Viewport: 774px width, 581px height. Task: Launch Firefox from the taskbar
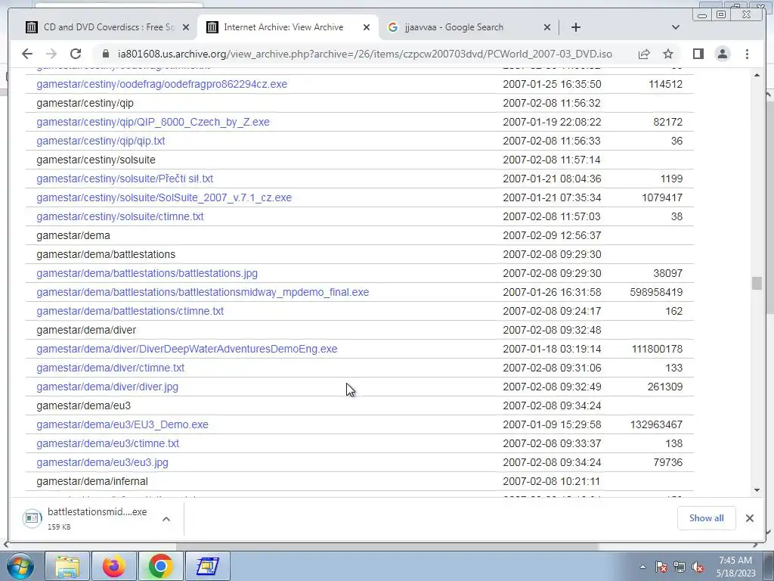click(x=113, y=566)
